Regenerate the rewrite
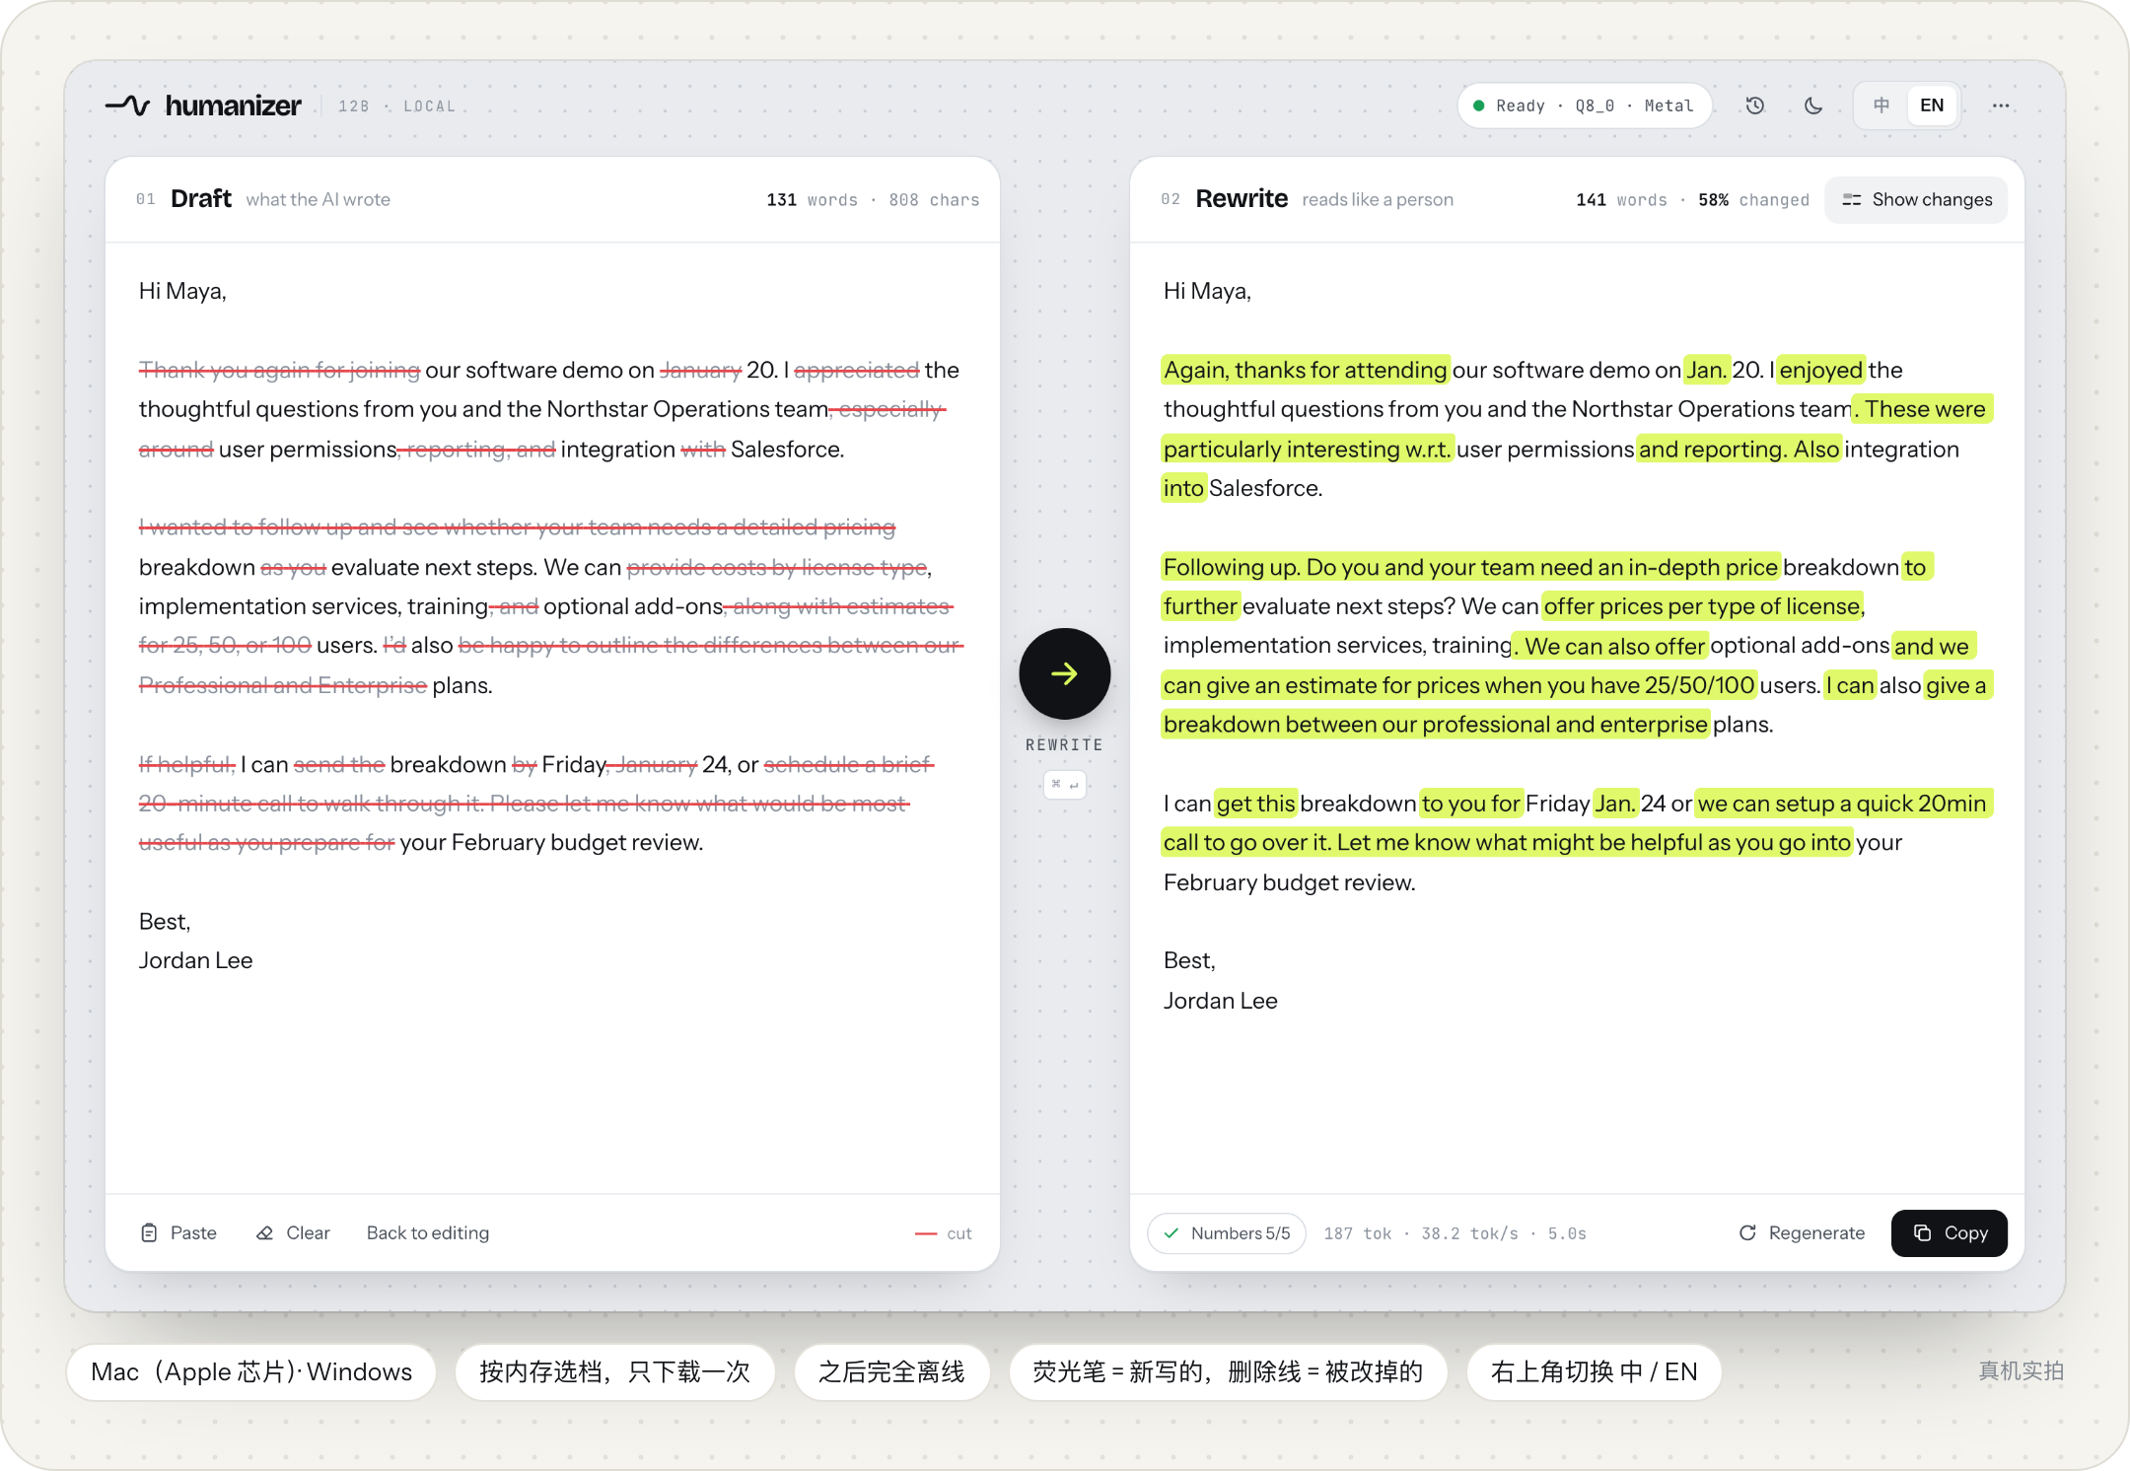Screen dimensions: 2130x1471 coord(1802,1233)
